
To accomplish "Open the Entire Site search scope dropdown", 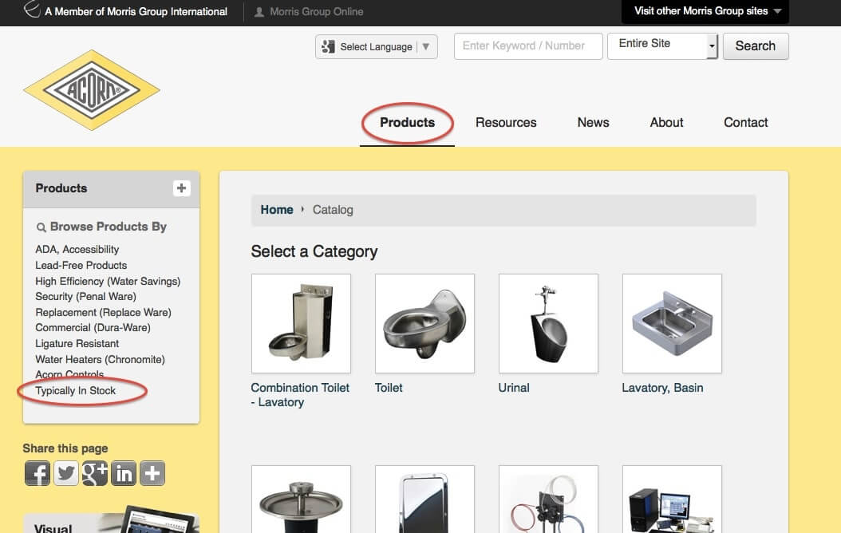I will [662, 46].
